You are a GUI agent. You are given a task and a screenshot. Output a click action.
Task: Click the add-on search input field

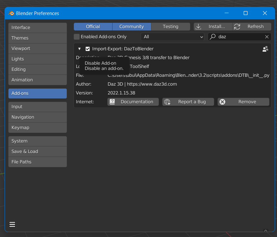(240, 37)
